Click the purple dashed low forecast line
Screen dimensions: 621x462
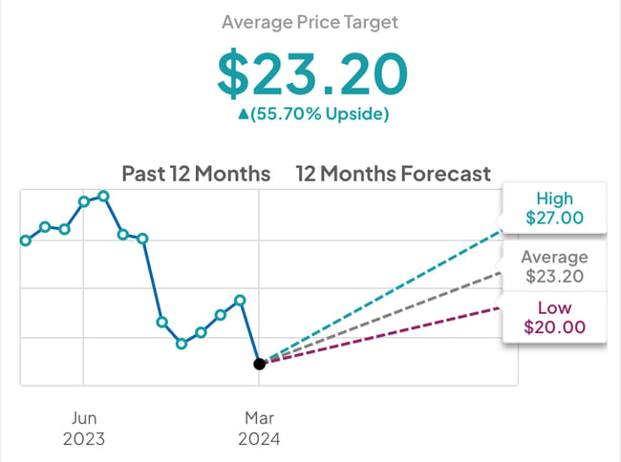coord(382,335)
